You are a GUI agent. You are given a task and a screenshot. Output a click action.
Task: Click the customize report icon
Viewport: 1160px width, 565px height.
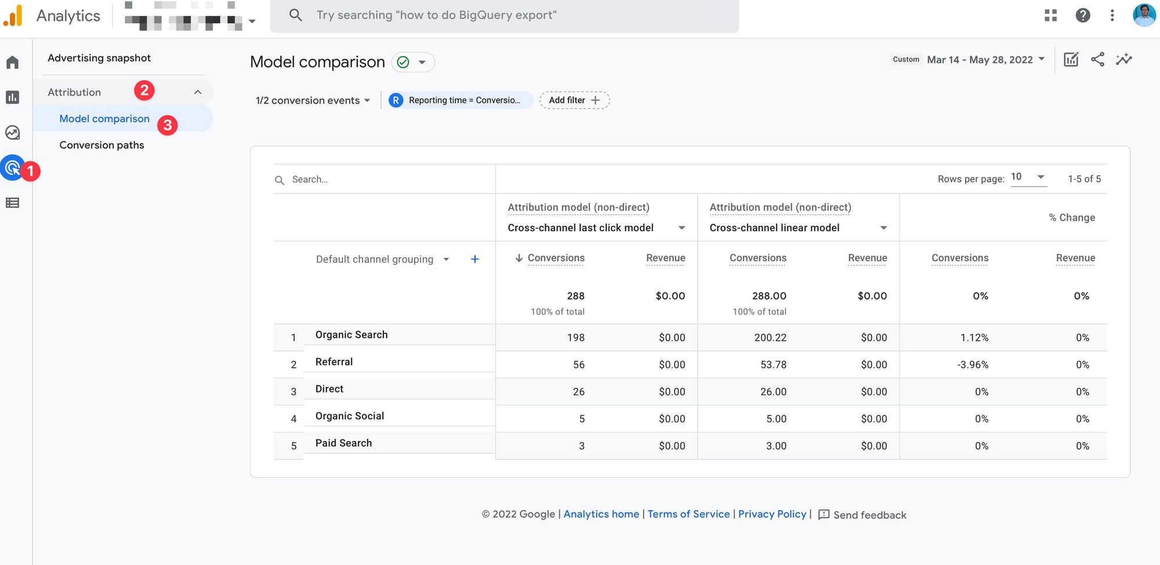tap(1071, 59)
